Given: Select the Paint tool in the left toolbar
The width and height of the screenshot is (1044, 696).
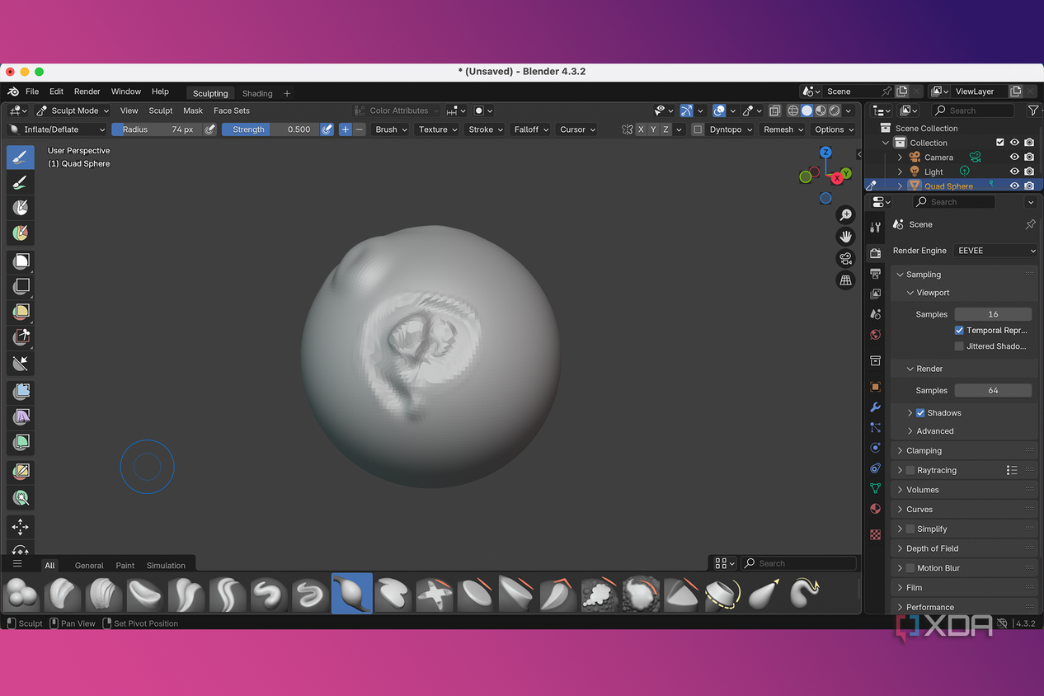Looking at the screenshot, I should click(x=21, y=182).
